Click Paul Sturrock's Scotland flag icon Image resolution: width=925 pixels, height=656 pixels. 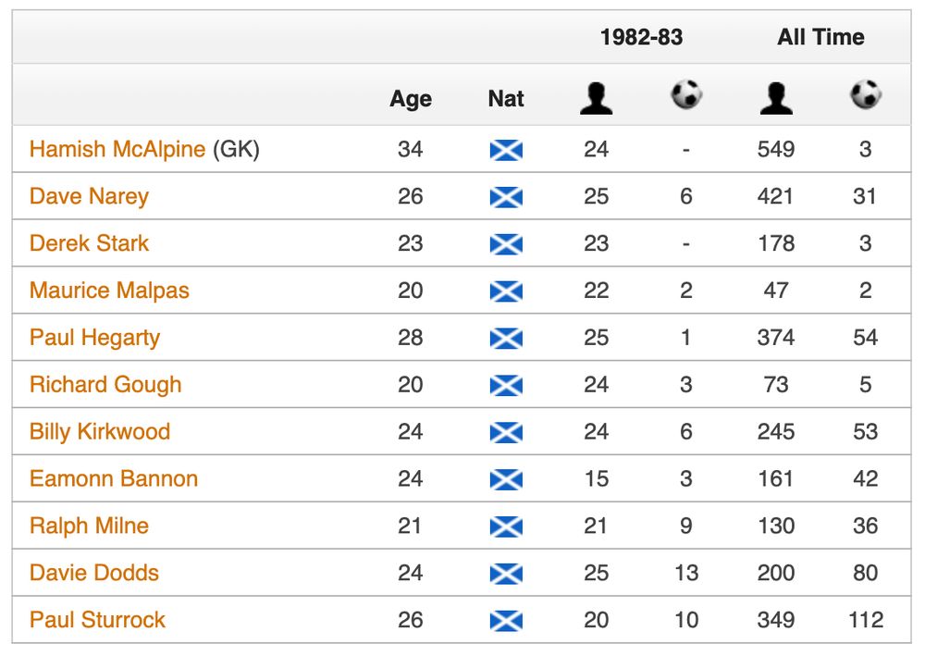(x=506, y=621)
